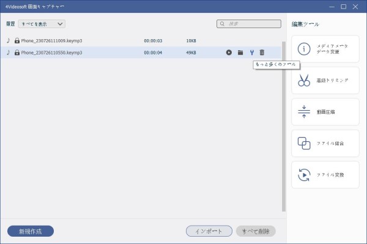Select file Phone_230726110550.keymp3
Screen dimensions: 367x244
(x=51, y=53)
